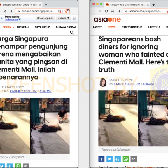
Task: Close the translation bar in left window
Action: click(75, 18)
